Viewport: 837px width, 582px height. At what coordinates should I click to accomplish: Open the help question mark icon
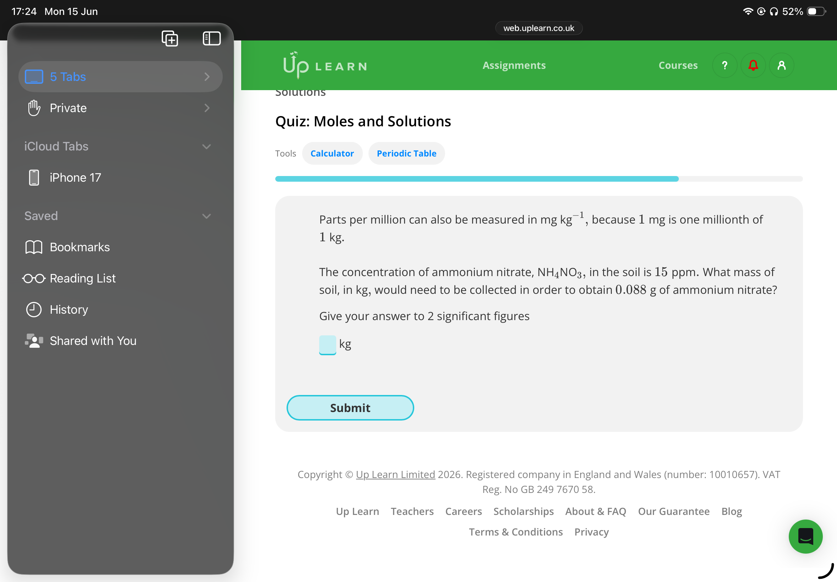[x=725, y=65]
